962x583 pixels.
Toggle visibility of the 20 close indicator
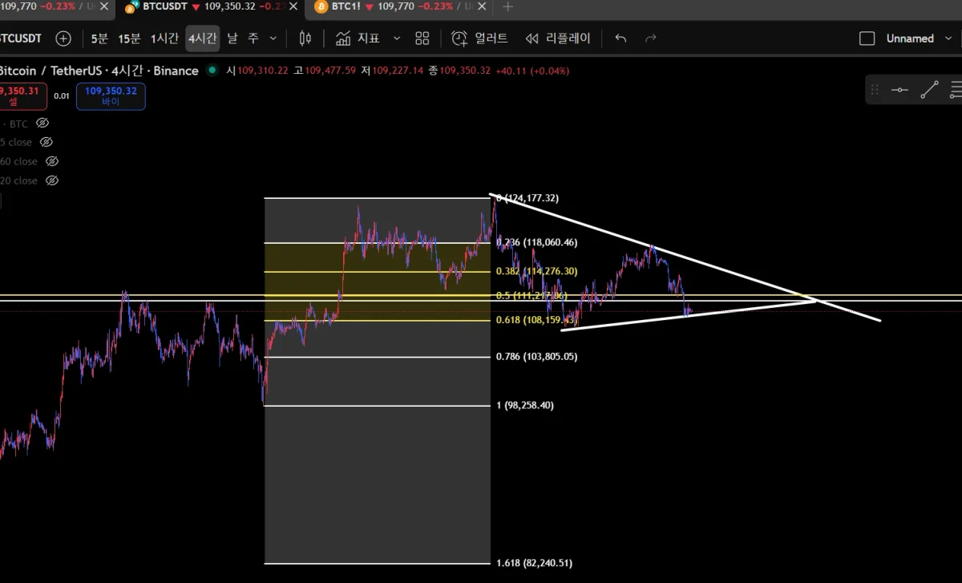(x=52, y=180)
